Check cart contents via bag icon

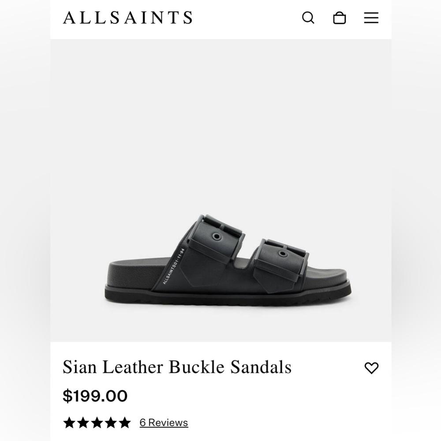[x=340, y=18]
